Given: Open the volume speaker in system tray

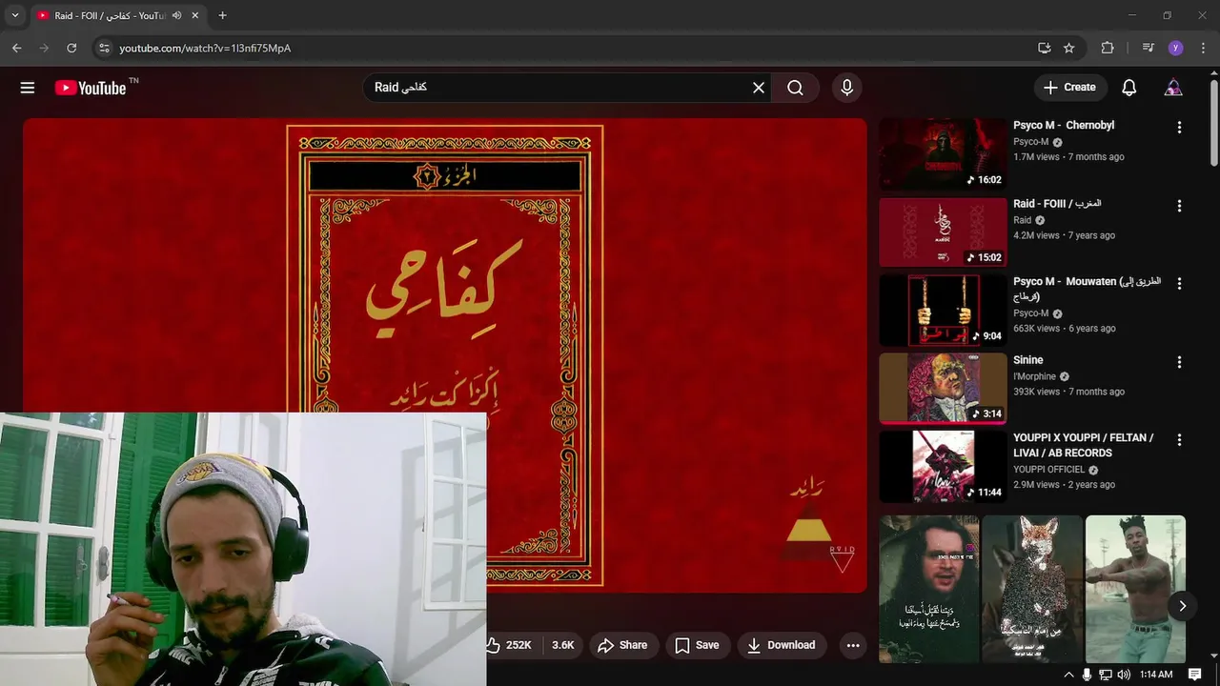Looking at the screenshot, I should tap(1122, 675).
